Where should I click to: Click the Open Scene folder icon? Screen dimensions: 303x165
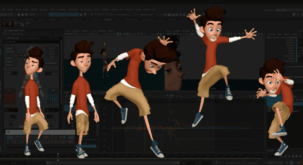coord(23,14)
